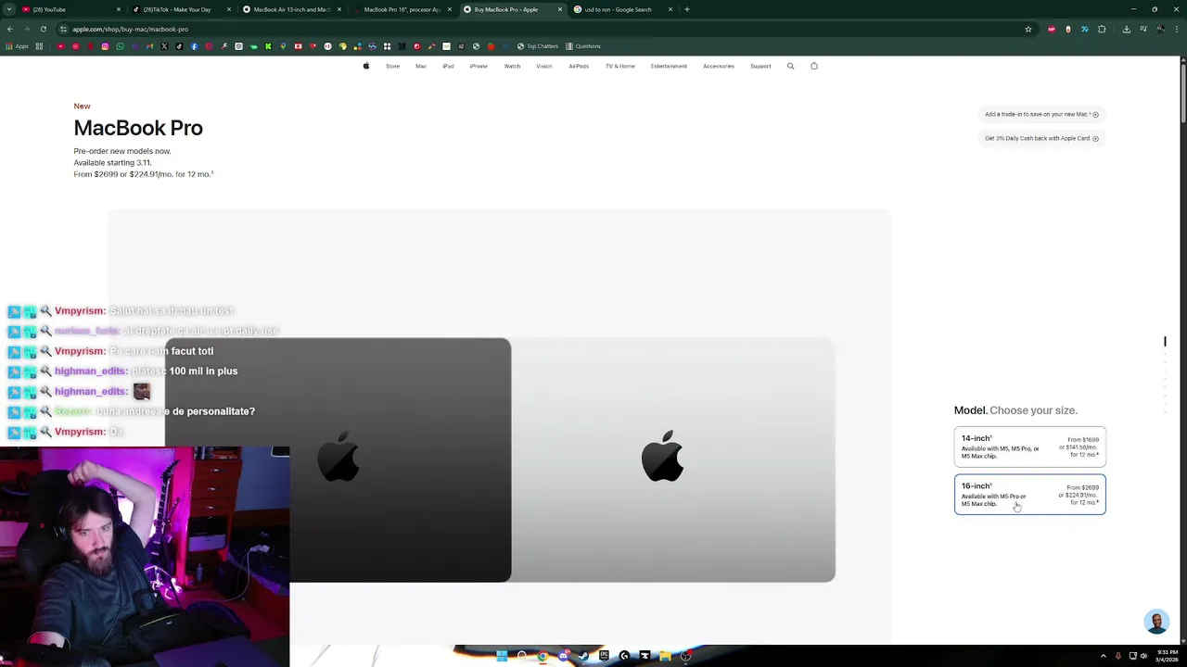Click the taskbar clock showing 9:31 PM
This screenshot has width=1187, height=667.
point(1166,656)
